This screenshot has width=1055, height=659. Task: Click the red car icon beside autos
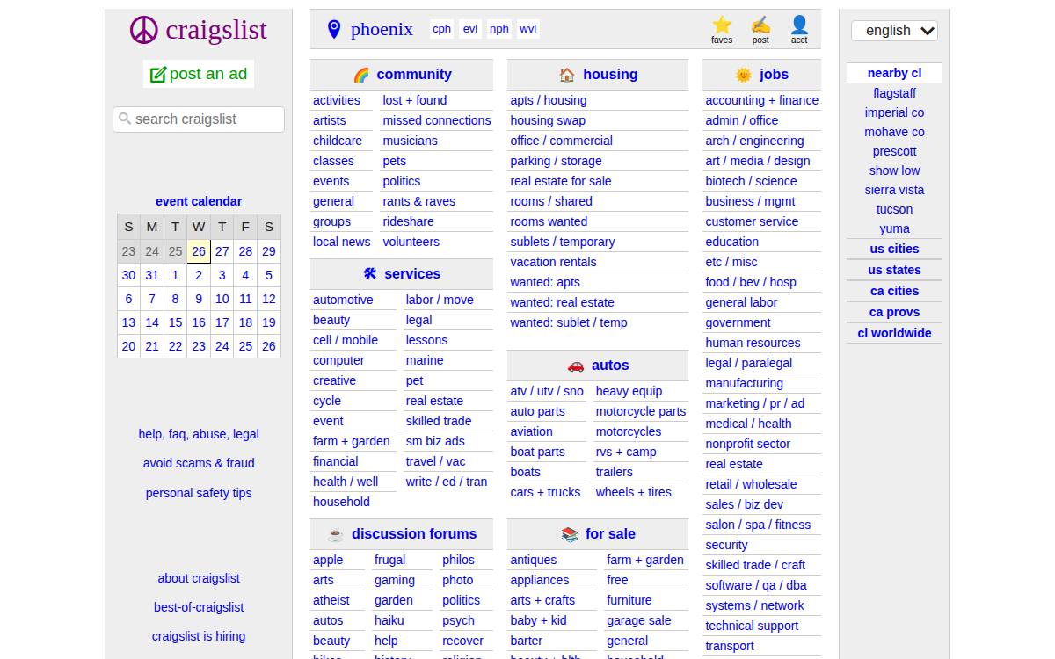pos(576,366)
